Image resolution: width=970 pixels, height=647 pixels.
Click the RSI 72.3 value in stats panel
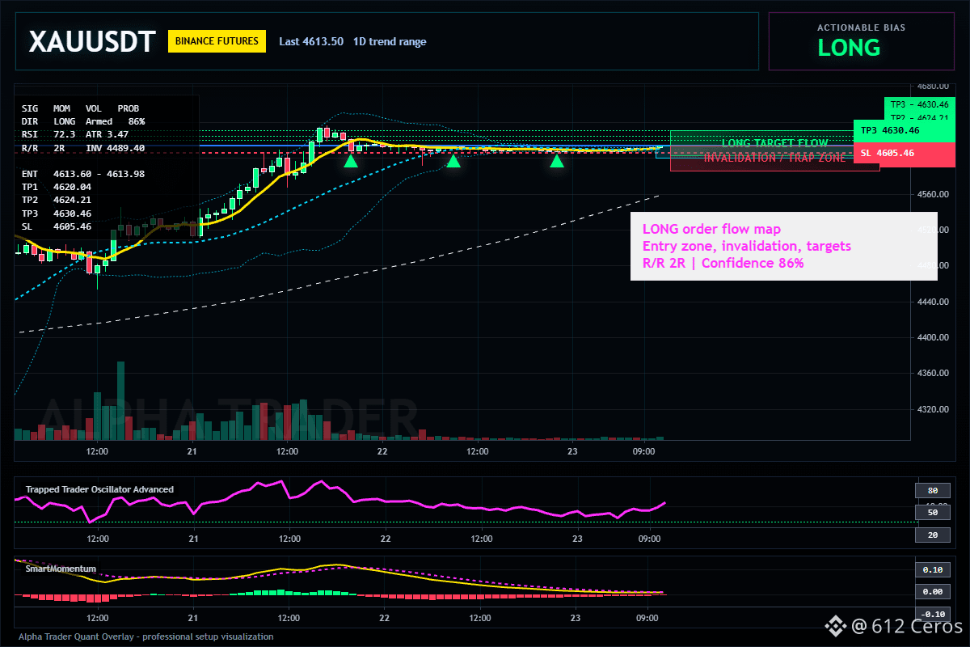(x=48, y=134)
